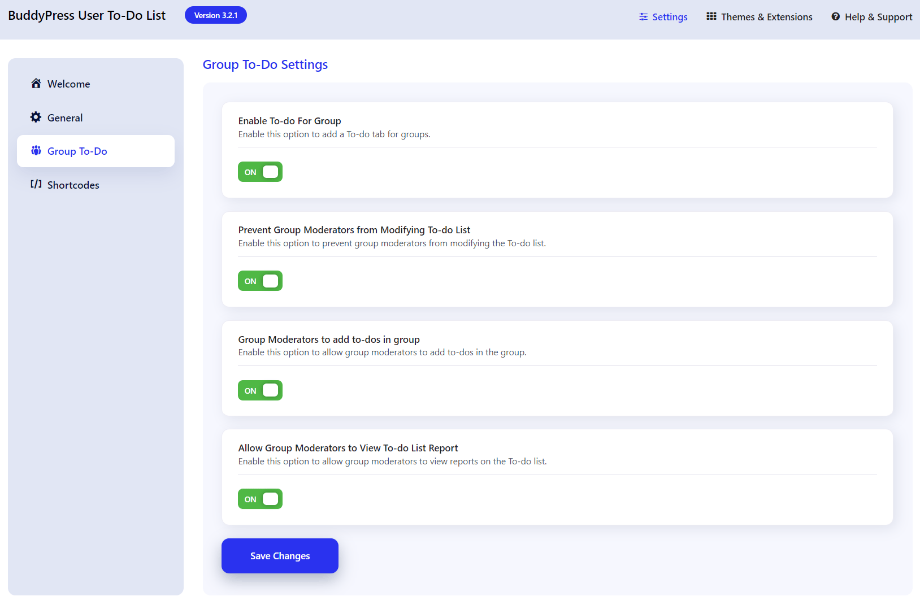The height and width of the screenshot is (601, 920).
Task: Switch off Allow Moderators to View Report
Action: 260,499
